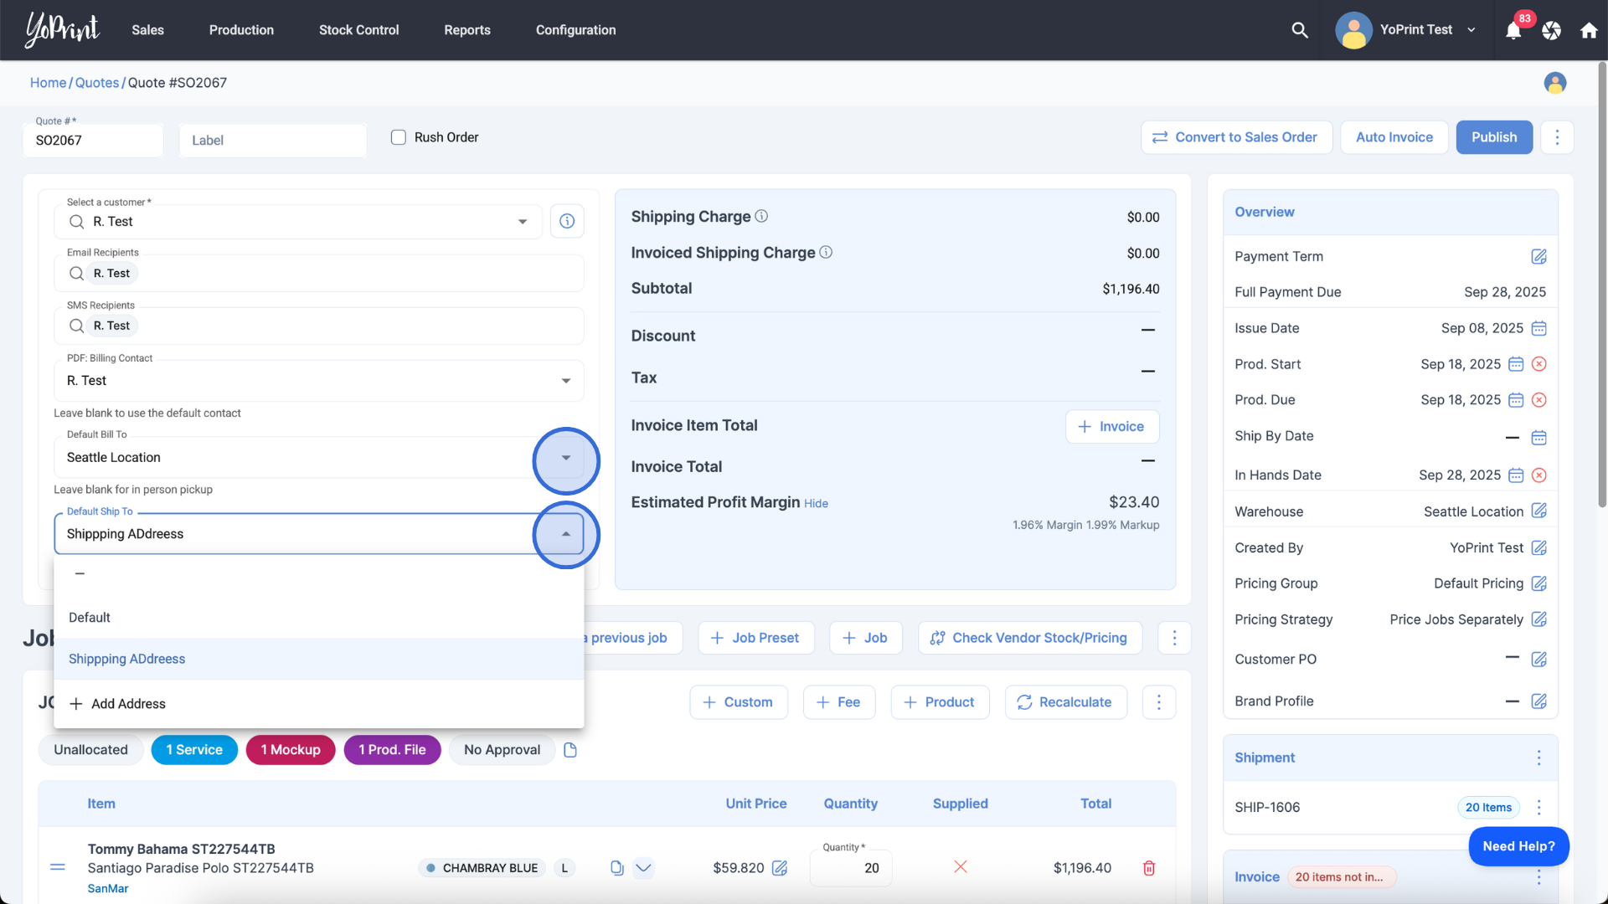This screenshot has width=1608, height=904.
Task: Click Convert to Sales Order button
Action: click(x=1236, y=137)
